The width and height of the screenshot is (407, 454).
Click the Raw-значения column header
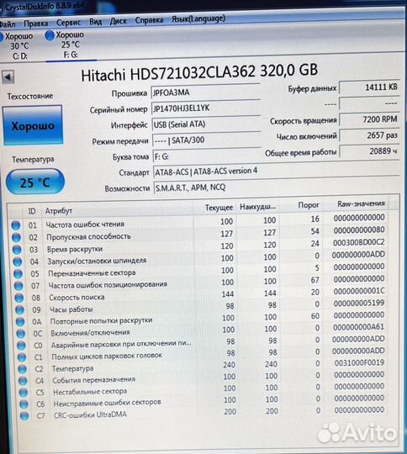(361, 203)
